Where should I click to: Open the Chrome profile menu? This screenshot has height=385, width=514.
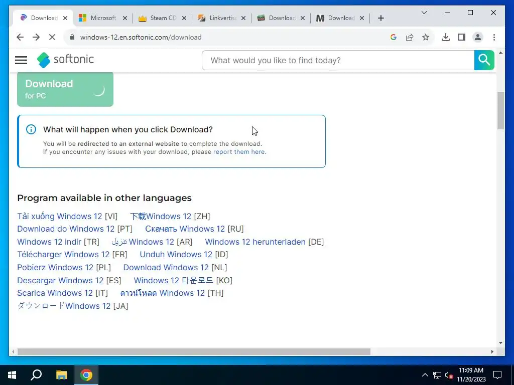(x=478, y=37)
